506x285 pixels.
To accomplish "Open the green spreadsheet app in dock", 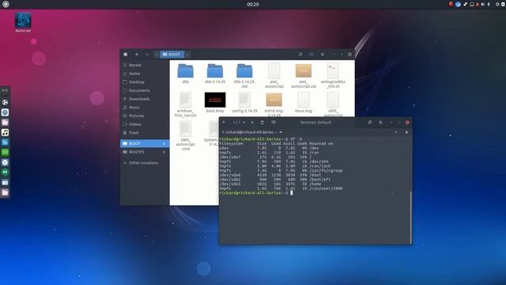I will 5,153.
